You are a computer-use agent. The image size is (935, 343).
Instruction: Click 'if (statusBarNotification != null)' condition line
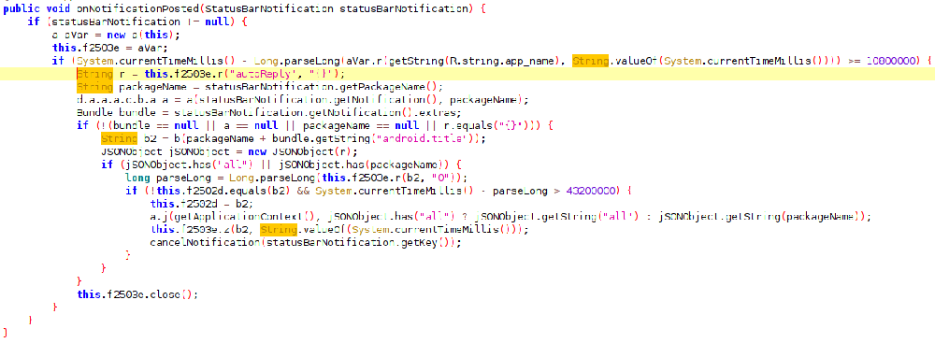[137, 21]
